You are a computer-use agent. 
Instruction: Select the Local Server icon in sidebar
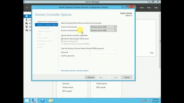[x=27, y=20]
